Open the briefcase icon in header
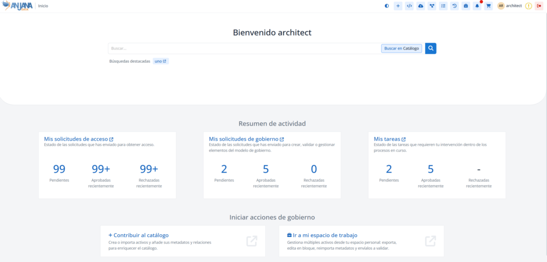 click(x=465, y=6)
